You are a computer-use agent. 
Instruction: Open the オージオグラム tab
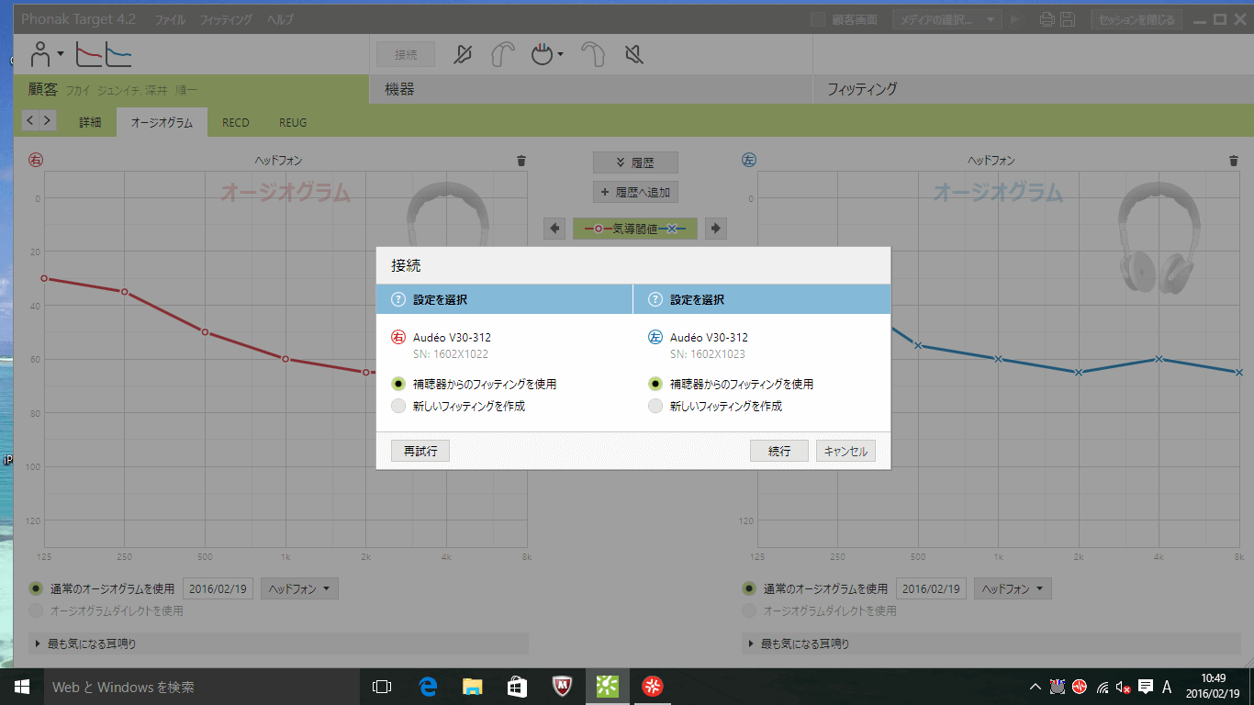(162, 122)
